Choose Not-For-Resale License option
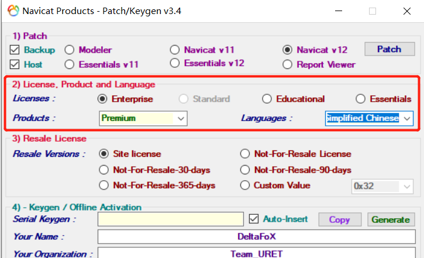The width and height of the screenshot is (424, 258). point(245,154)
